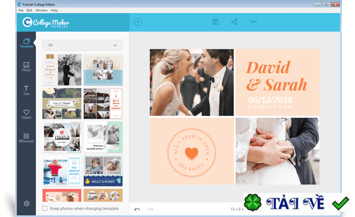Click the TẢI VỀ download button
The height and width of the screenshot is (217, 355).
pyautogui.click(x=297, y=202)
